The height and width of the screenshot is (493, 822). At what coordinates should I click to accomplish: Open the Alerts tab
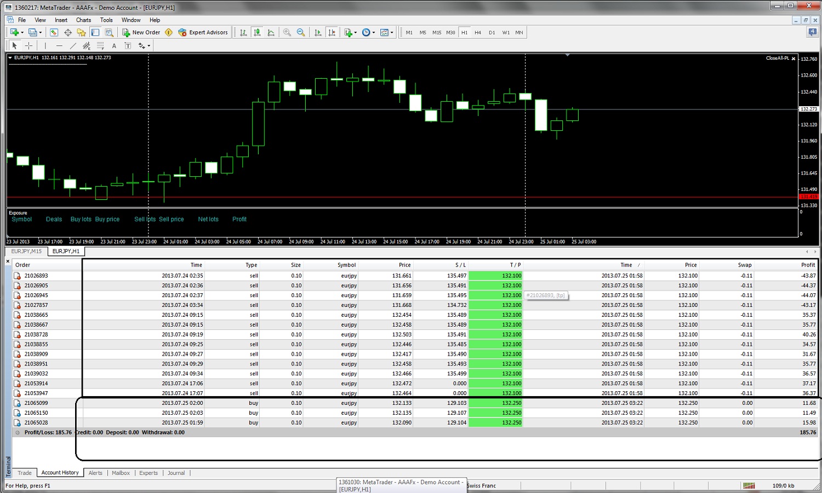(x=95, y=473)
